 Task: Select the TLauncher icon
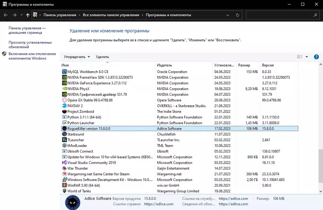click(64, 140)
